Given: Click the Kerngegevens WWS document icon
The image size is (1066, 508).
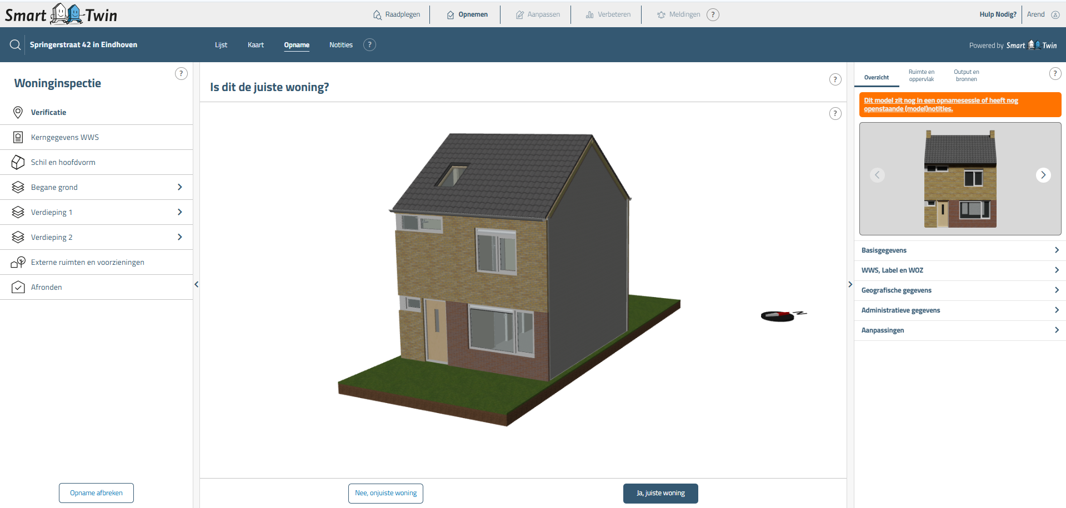Looking at the screenshot, I should click(x=18, y=138).
